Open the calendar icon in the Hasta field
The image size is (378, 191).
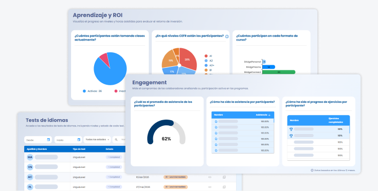tap(79, 140)
